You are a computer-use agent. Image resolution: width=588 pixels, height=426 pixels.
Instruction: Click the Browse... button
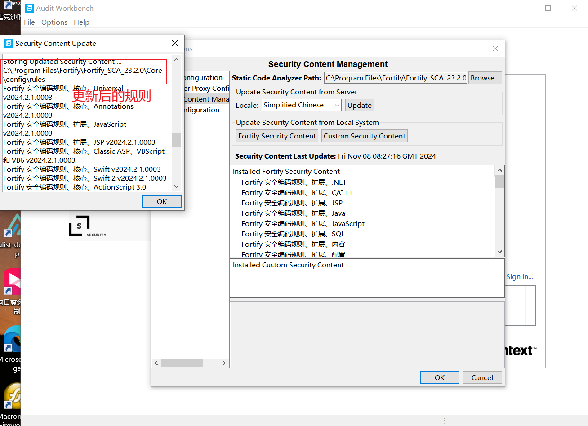coord(485,78)
